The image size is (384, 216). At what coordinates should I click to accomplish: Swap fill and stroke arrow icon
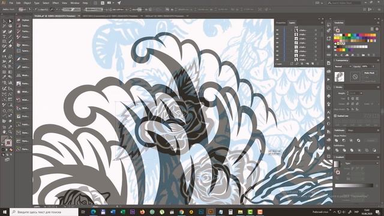click(x=11, y=137)
